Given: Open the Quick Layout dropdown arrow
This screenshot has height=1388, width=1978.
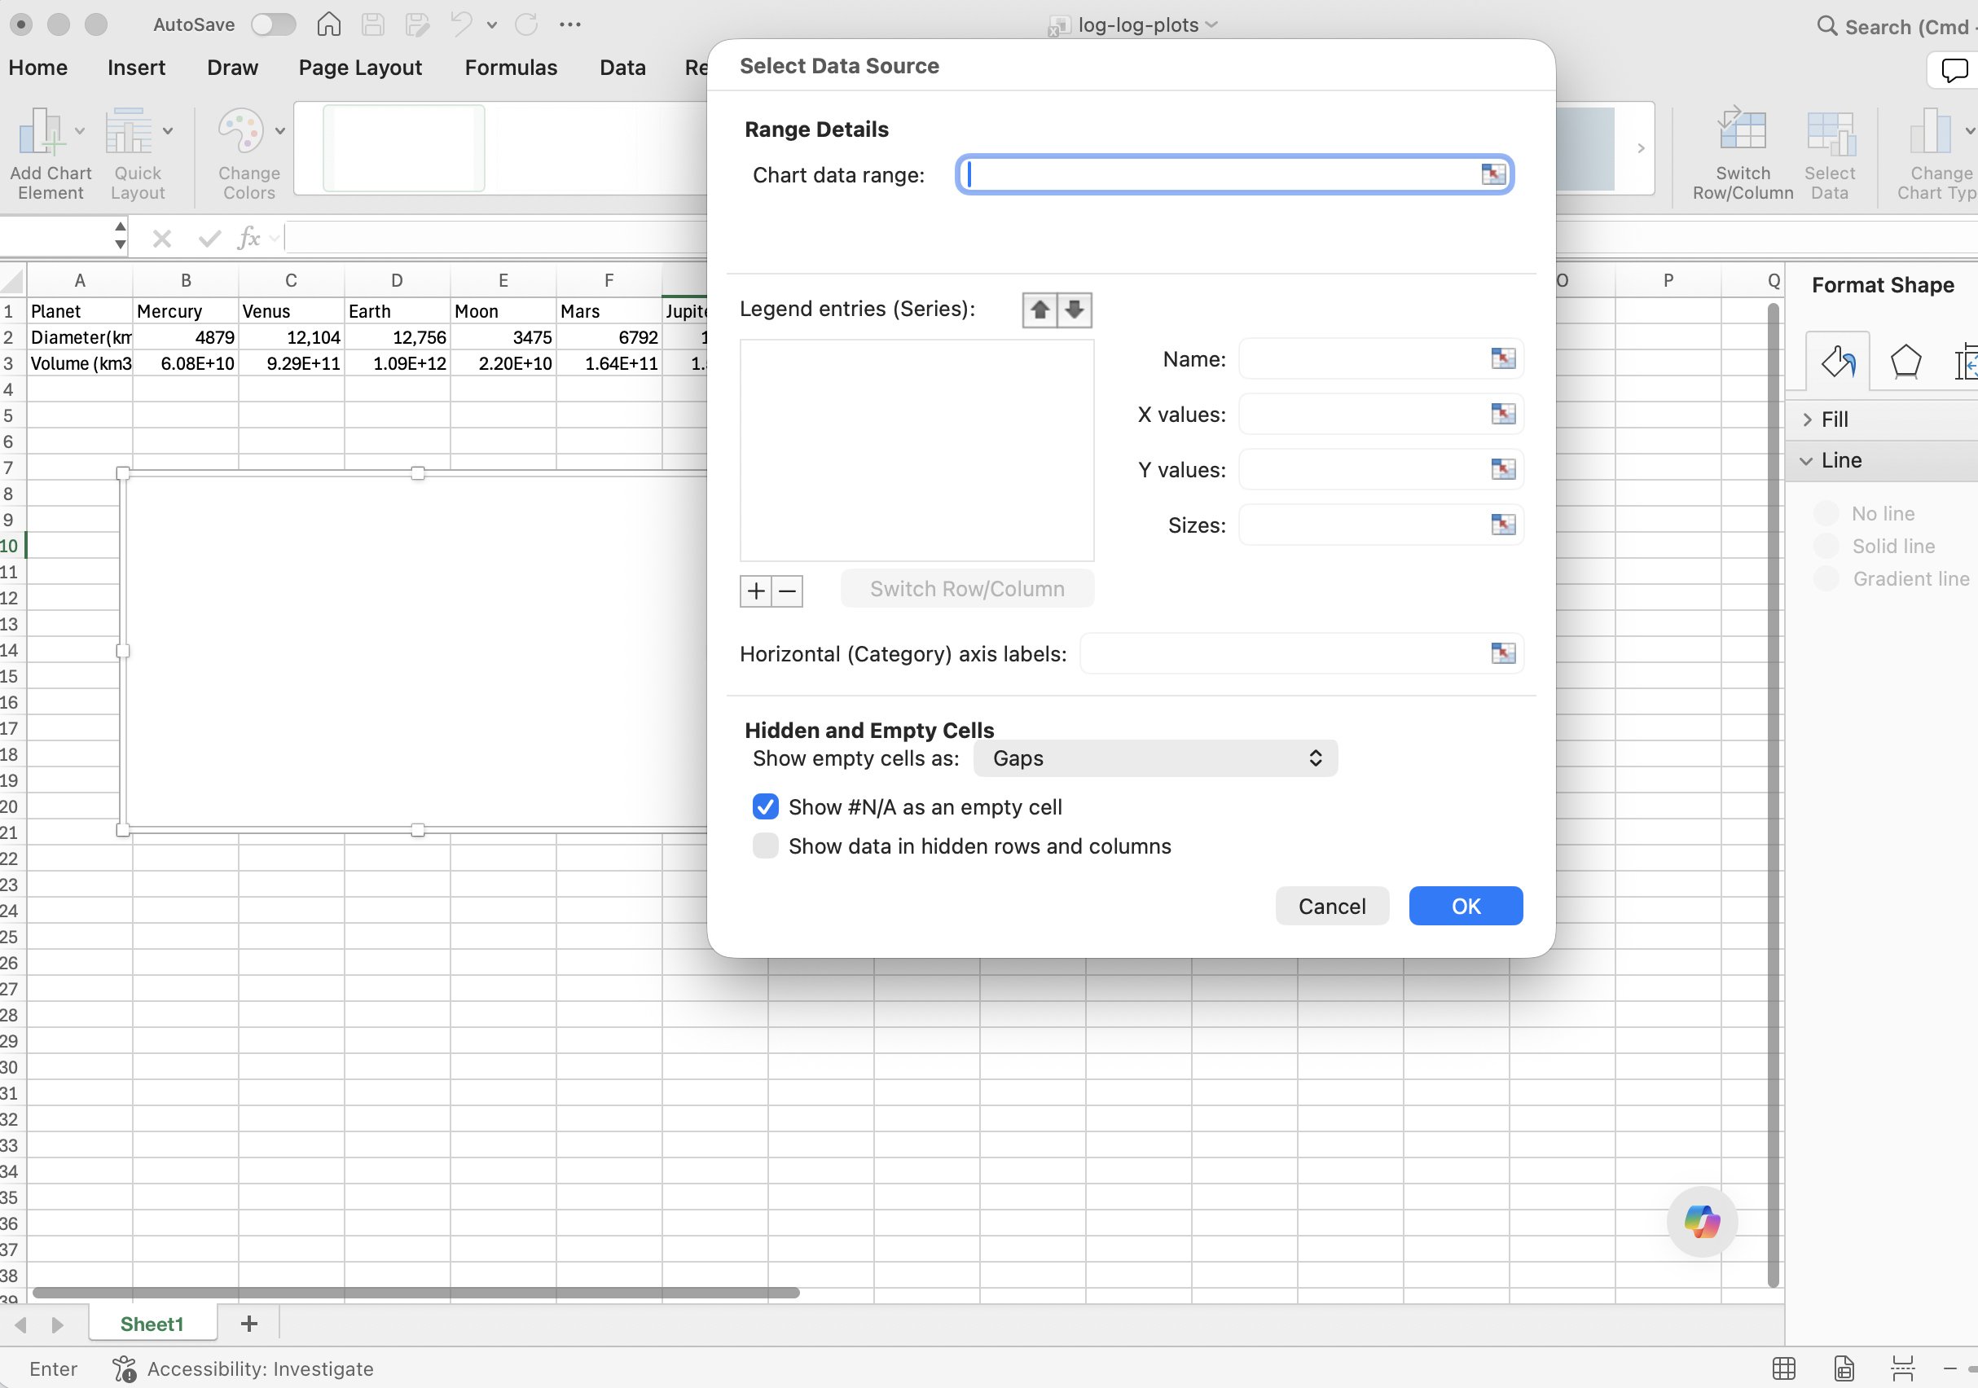Looking at the screenshot, I should pos(168,131).
